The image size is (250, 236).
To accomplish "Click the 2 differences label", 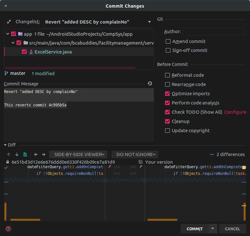I will (x=231, y=154).
